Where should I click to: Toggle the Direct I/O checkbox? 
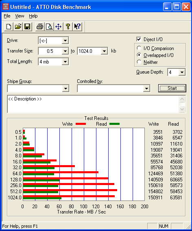pyautogui.click(x=139, y=39)
